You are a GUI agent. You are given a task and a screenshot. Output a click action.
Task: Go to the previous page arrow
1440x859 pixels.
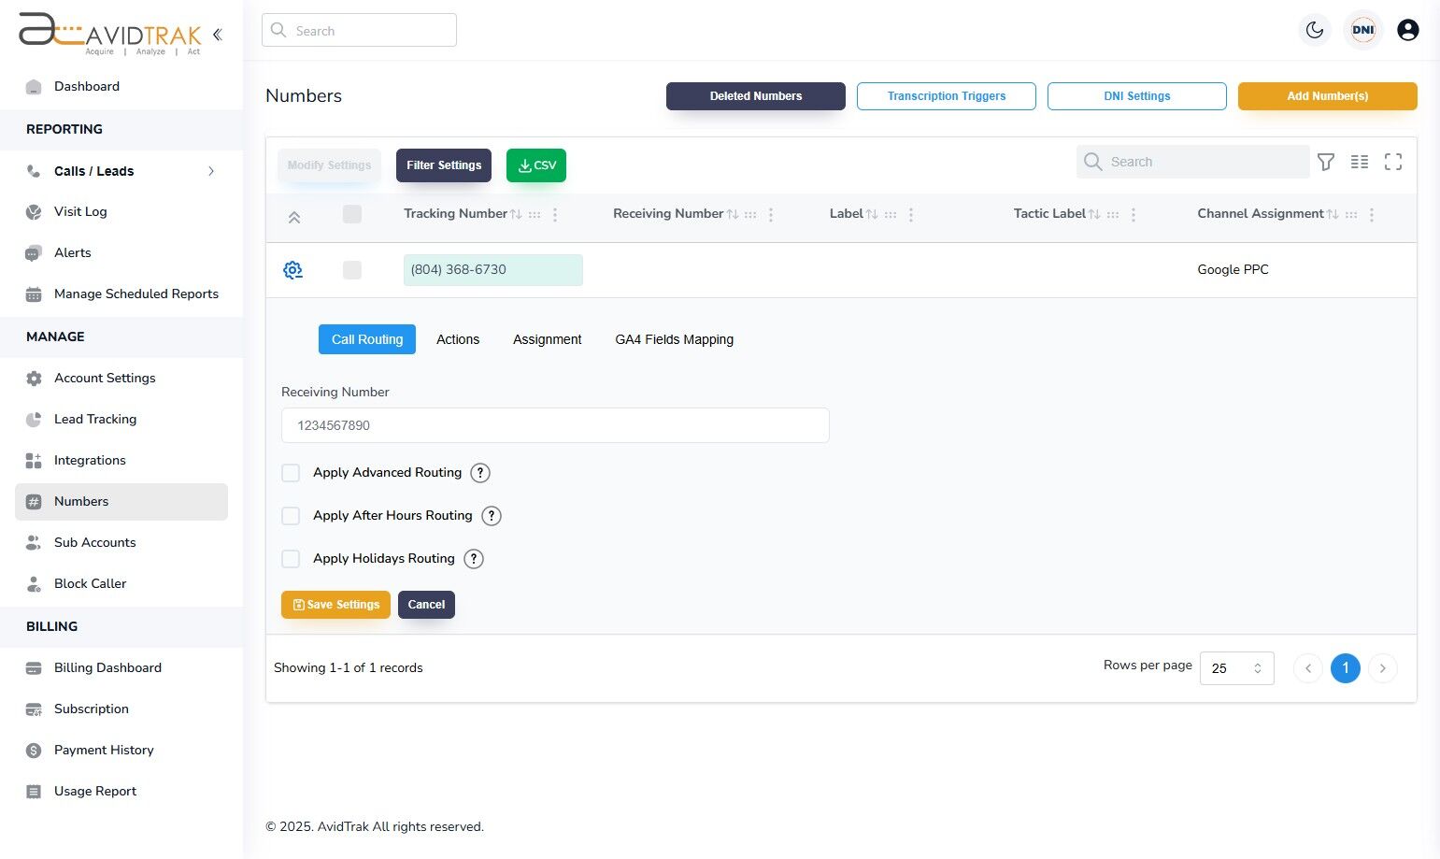pos(1308,668)
